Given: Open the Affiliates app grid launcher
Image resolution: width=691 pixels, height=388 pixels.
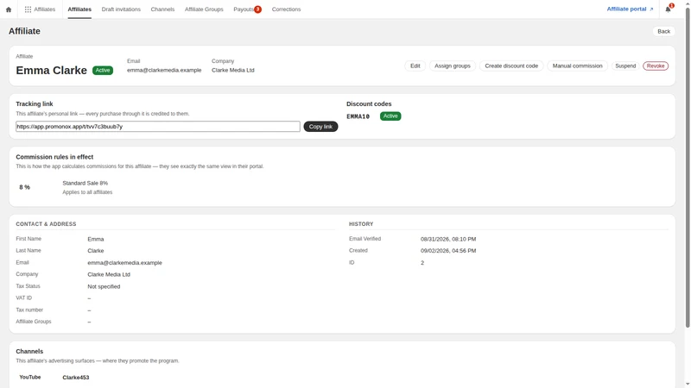Looking at the screenshot, I should pyautogui.click(x=40, y=9).
